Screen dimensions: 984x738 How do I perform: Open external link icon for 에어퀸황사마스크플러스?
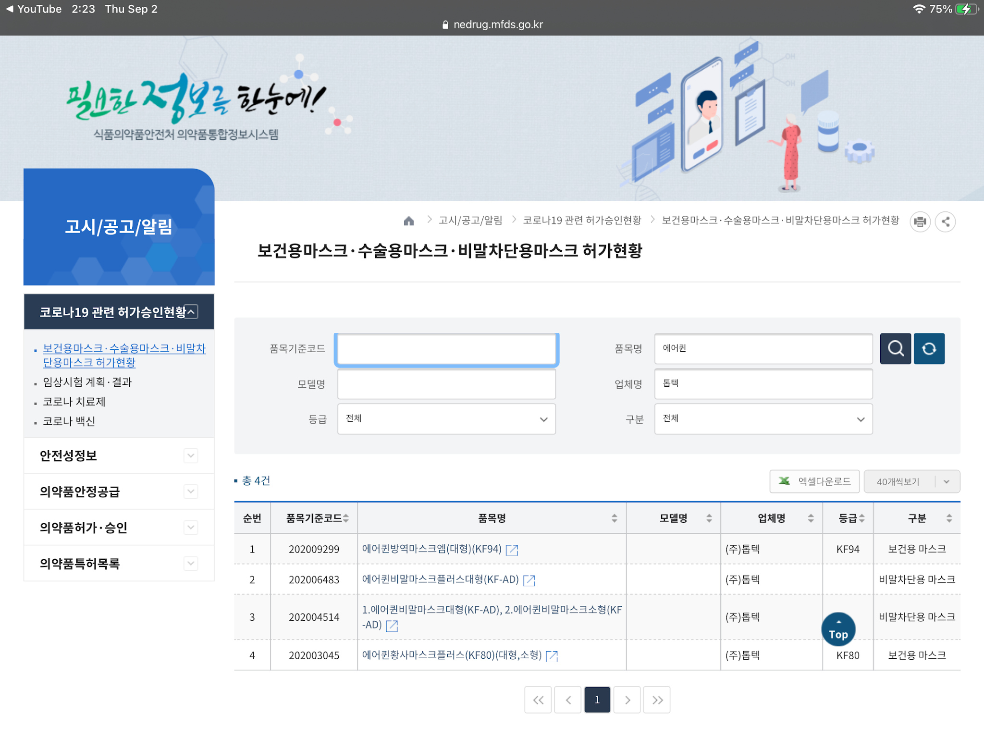tap(552, 656)
